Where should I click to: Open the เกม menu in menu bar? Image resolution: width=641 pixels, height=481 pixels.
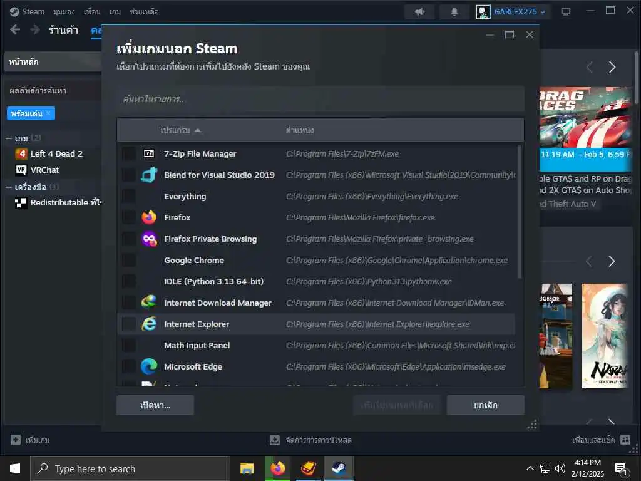pyautogui.click(x=115, y=12)
